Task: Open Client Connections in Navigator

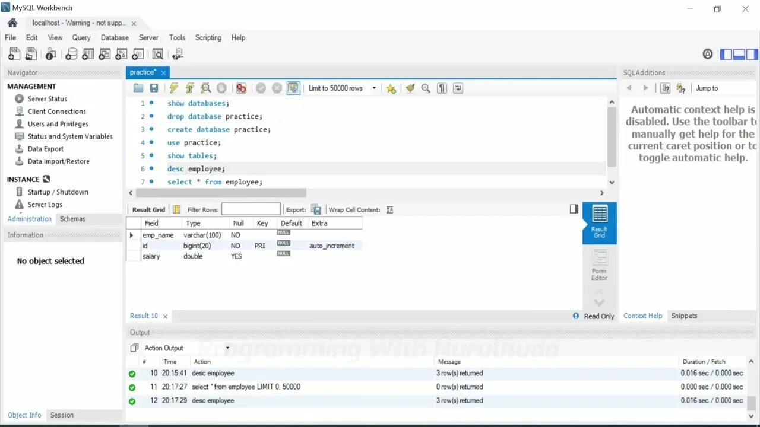Action: tap(56, 111)
